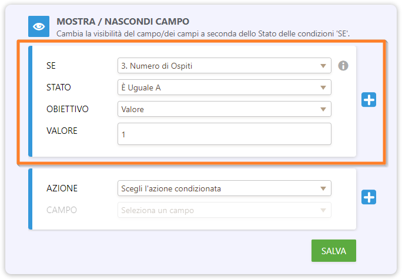Viewport: 402px width, 280px height.
Task: Click the arrow of the STATO dropdown
Action: point(323,87)
